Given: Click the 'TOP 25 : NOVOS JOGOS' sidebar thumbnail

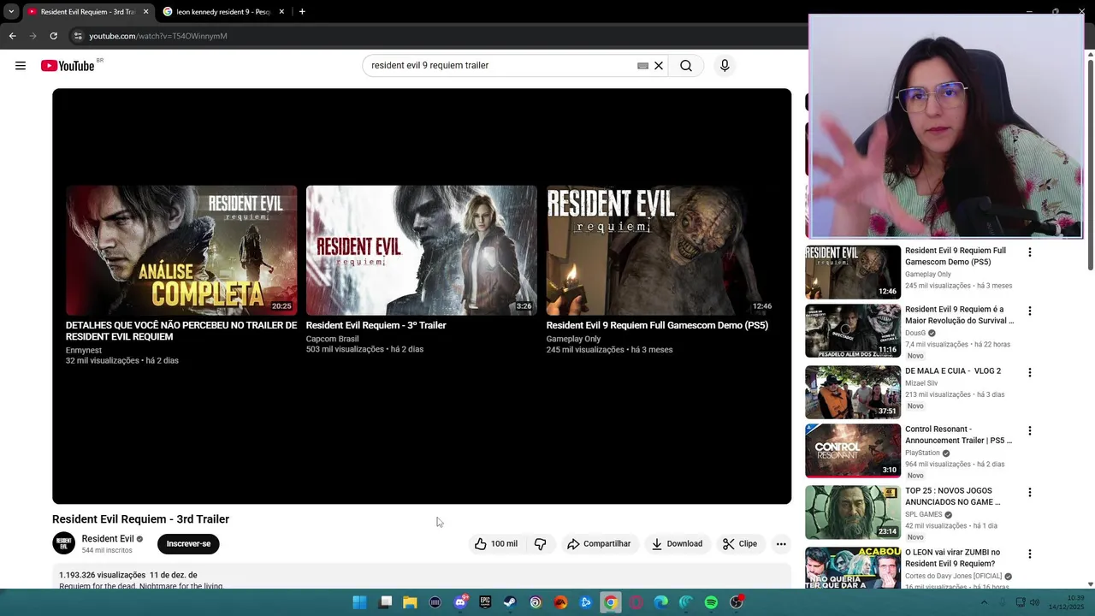Looking at the screenshot, I should tap(853, 512).
